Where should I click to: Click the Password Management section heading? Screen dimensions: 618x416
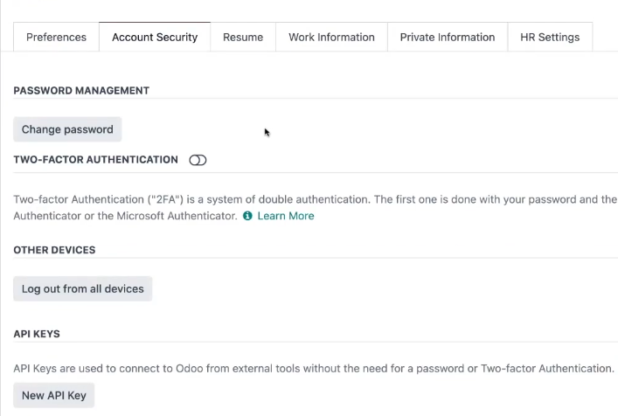point(81,91)
